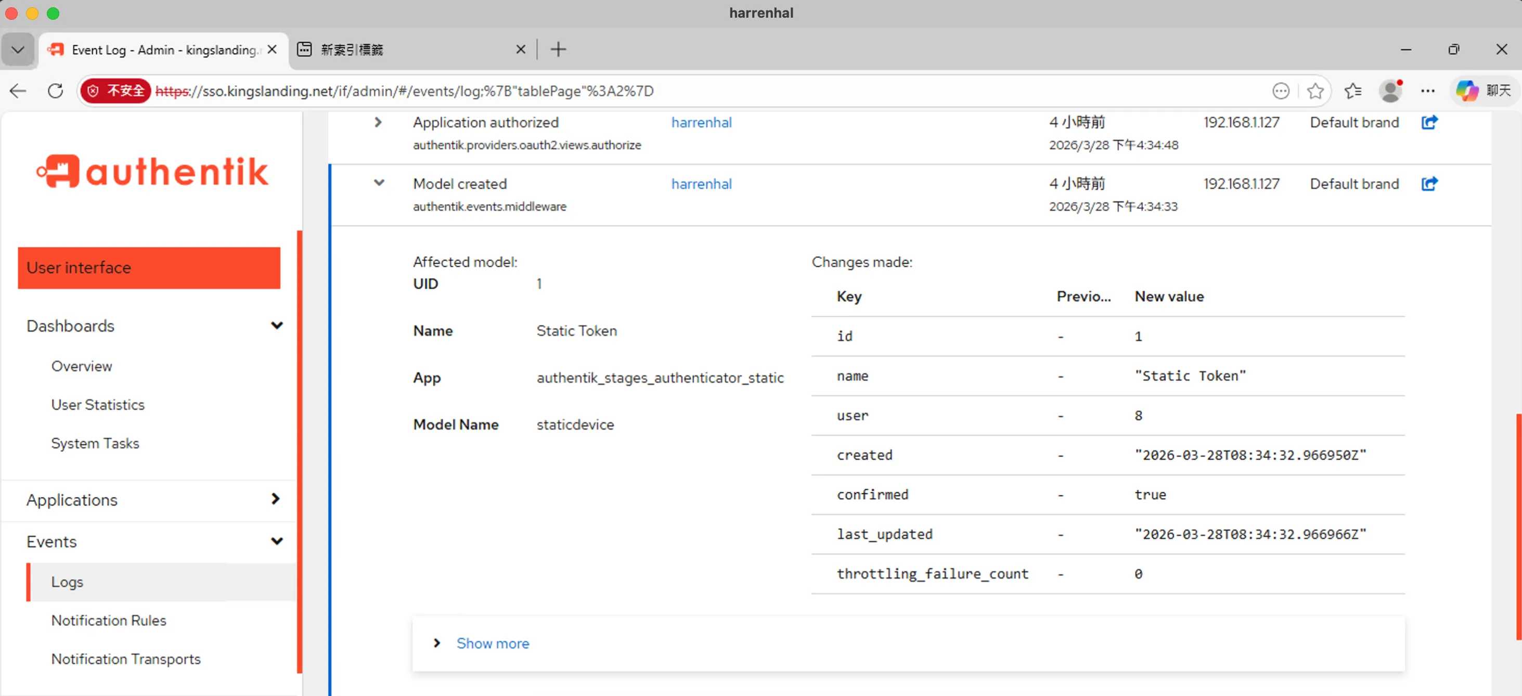The width and height of the screenshot is (1522, 696).
Task: Reload the Event Log page
Action: pos(56,91)
